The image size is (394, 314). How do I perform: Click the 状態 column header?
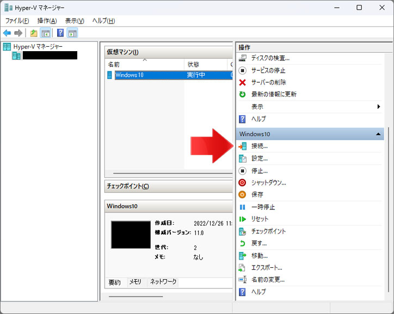[206, 65]
